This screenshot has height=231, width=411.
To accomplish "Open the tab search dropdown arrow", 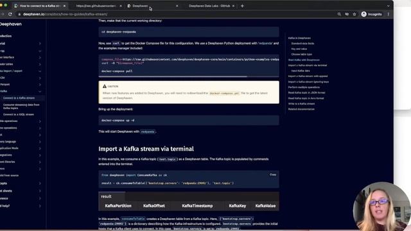I will click(x=388, y=6).
